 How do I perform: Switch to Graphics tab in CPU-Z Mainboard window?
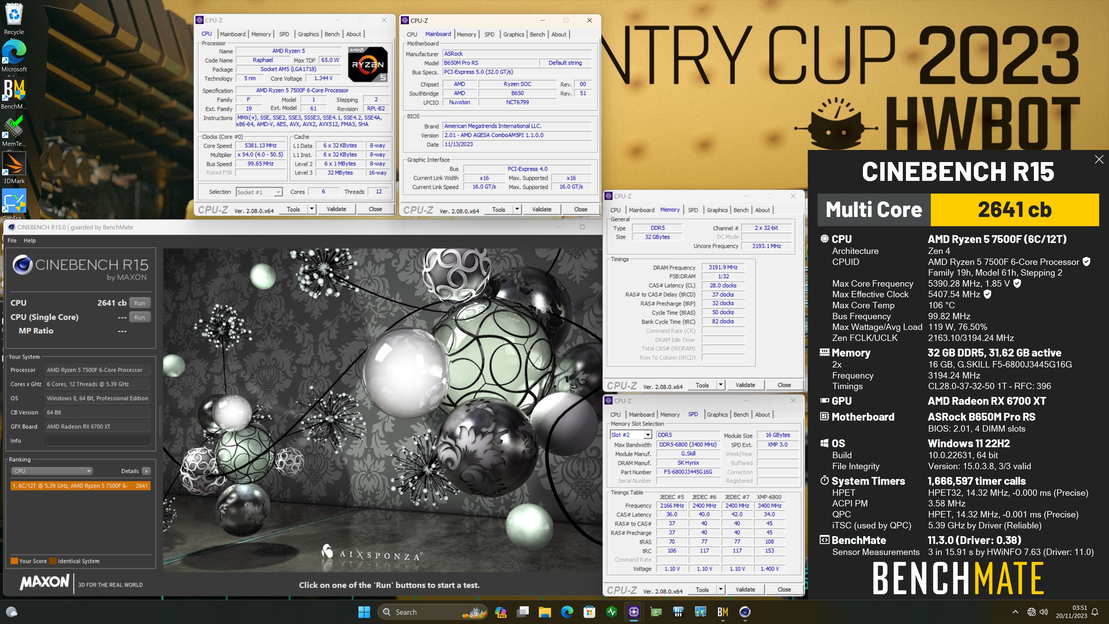513,34
